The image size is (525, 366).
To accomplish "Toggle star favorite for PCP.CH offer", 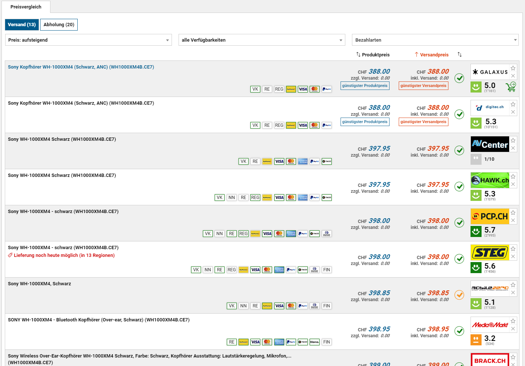I will click(x=513, y=213).
